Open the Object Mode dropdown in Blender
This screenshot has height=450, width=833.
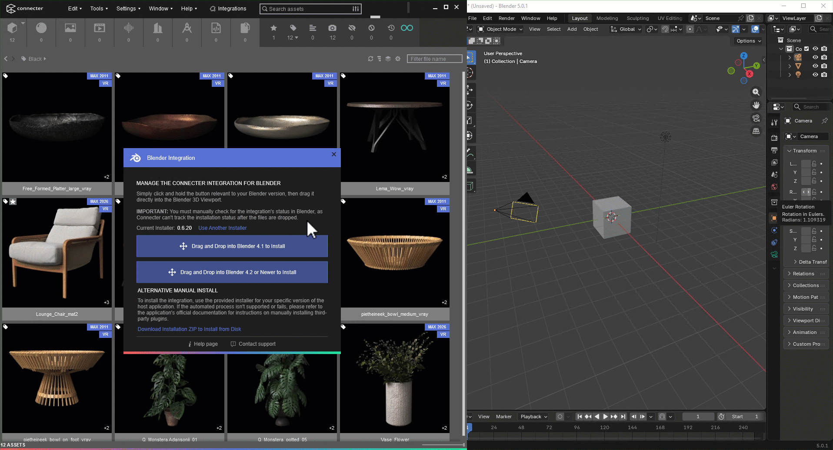coord(500,29)
